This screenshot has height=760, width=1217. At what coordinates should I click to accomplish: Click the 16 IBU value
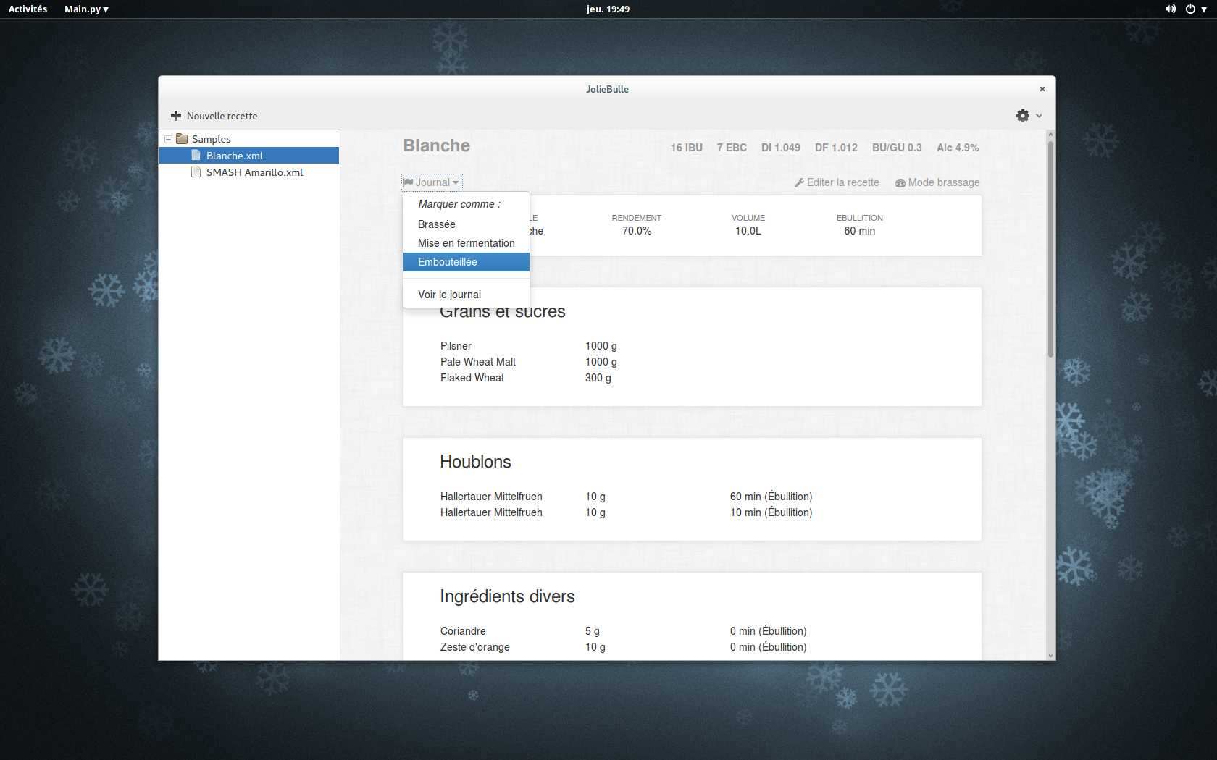[x=687, y=148]
